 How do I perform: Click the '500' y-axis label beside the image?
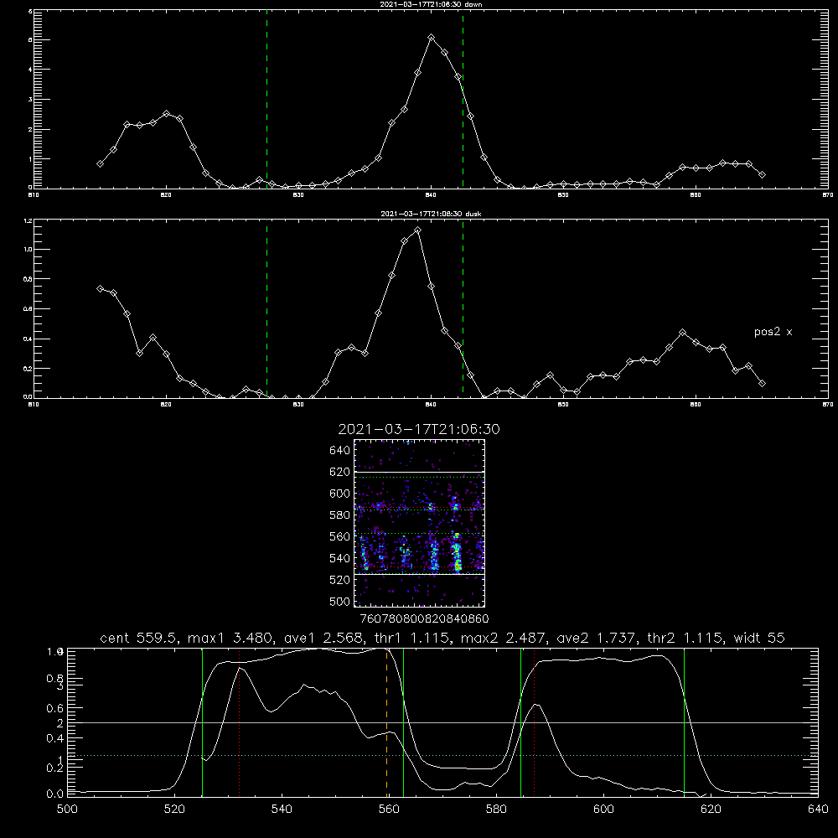340,601
